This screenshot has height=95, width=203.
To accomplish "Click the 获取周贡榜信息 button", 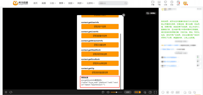I will click(x=100, y=54).
